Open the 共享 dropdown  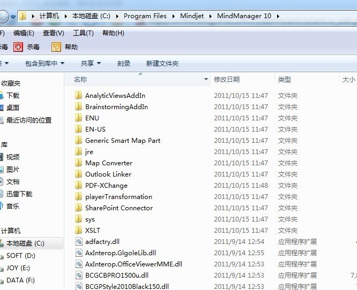click(x=91, y=63)
